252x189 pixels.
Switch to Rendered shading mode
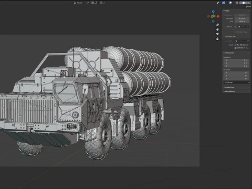pyautogui.click(x=249, y=3)
